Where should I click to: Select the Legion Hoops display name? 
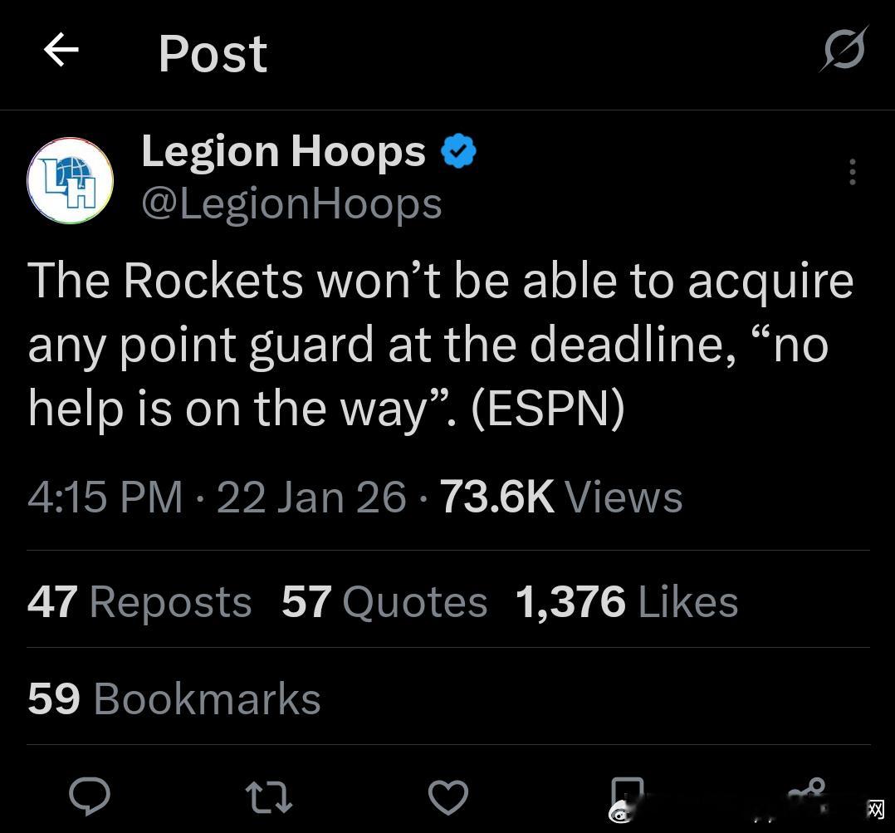(x=282, y=150)
